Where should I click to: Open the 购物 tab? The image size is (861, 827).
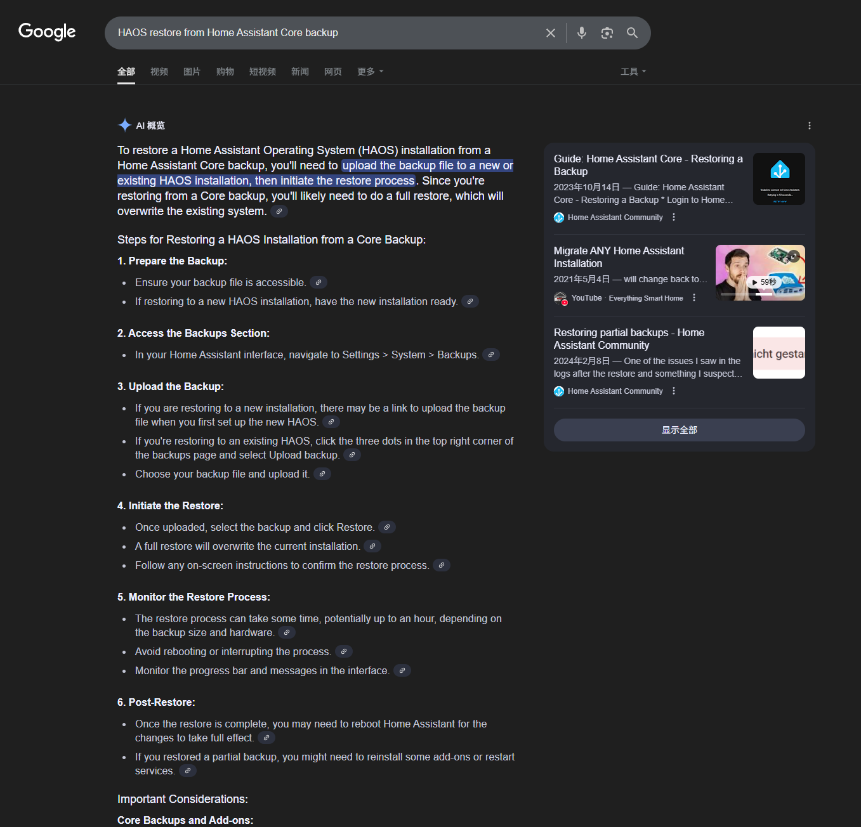coord(225,72)
